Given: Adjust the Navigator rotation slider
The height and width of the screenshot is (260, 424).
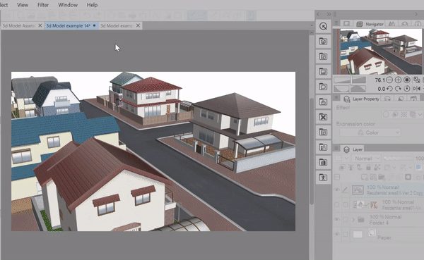Looking at the screenshot, I should tap(350, 89).
